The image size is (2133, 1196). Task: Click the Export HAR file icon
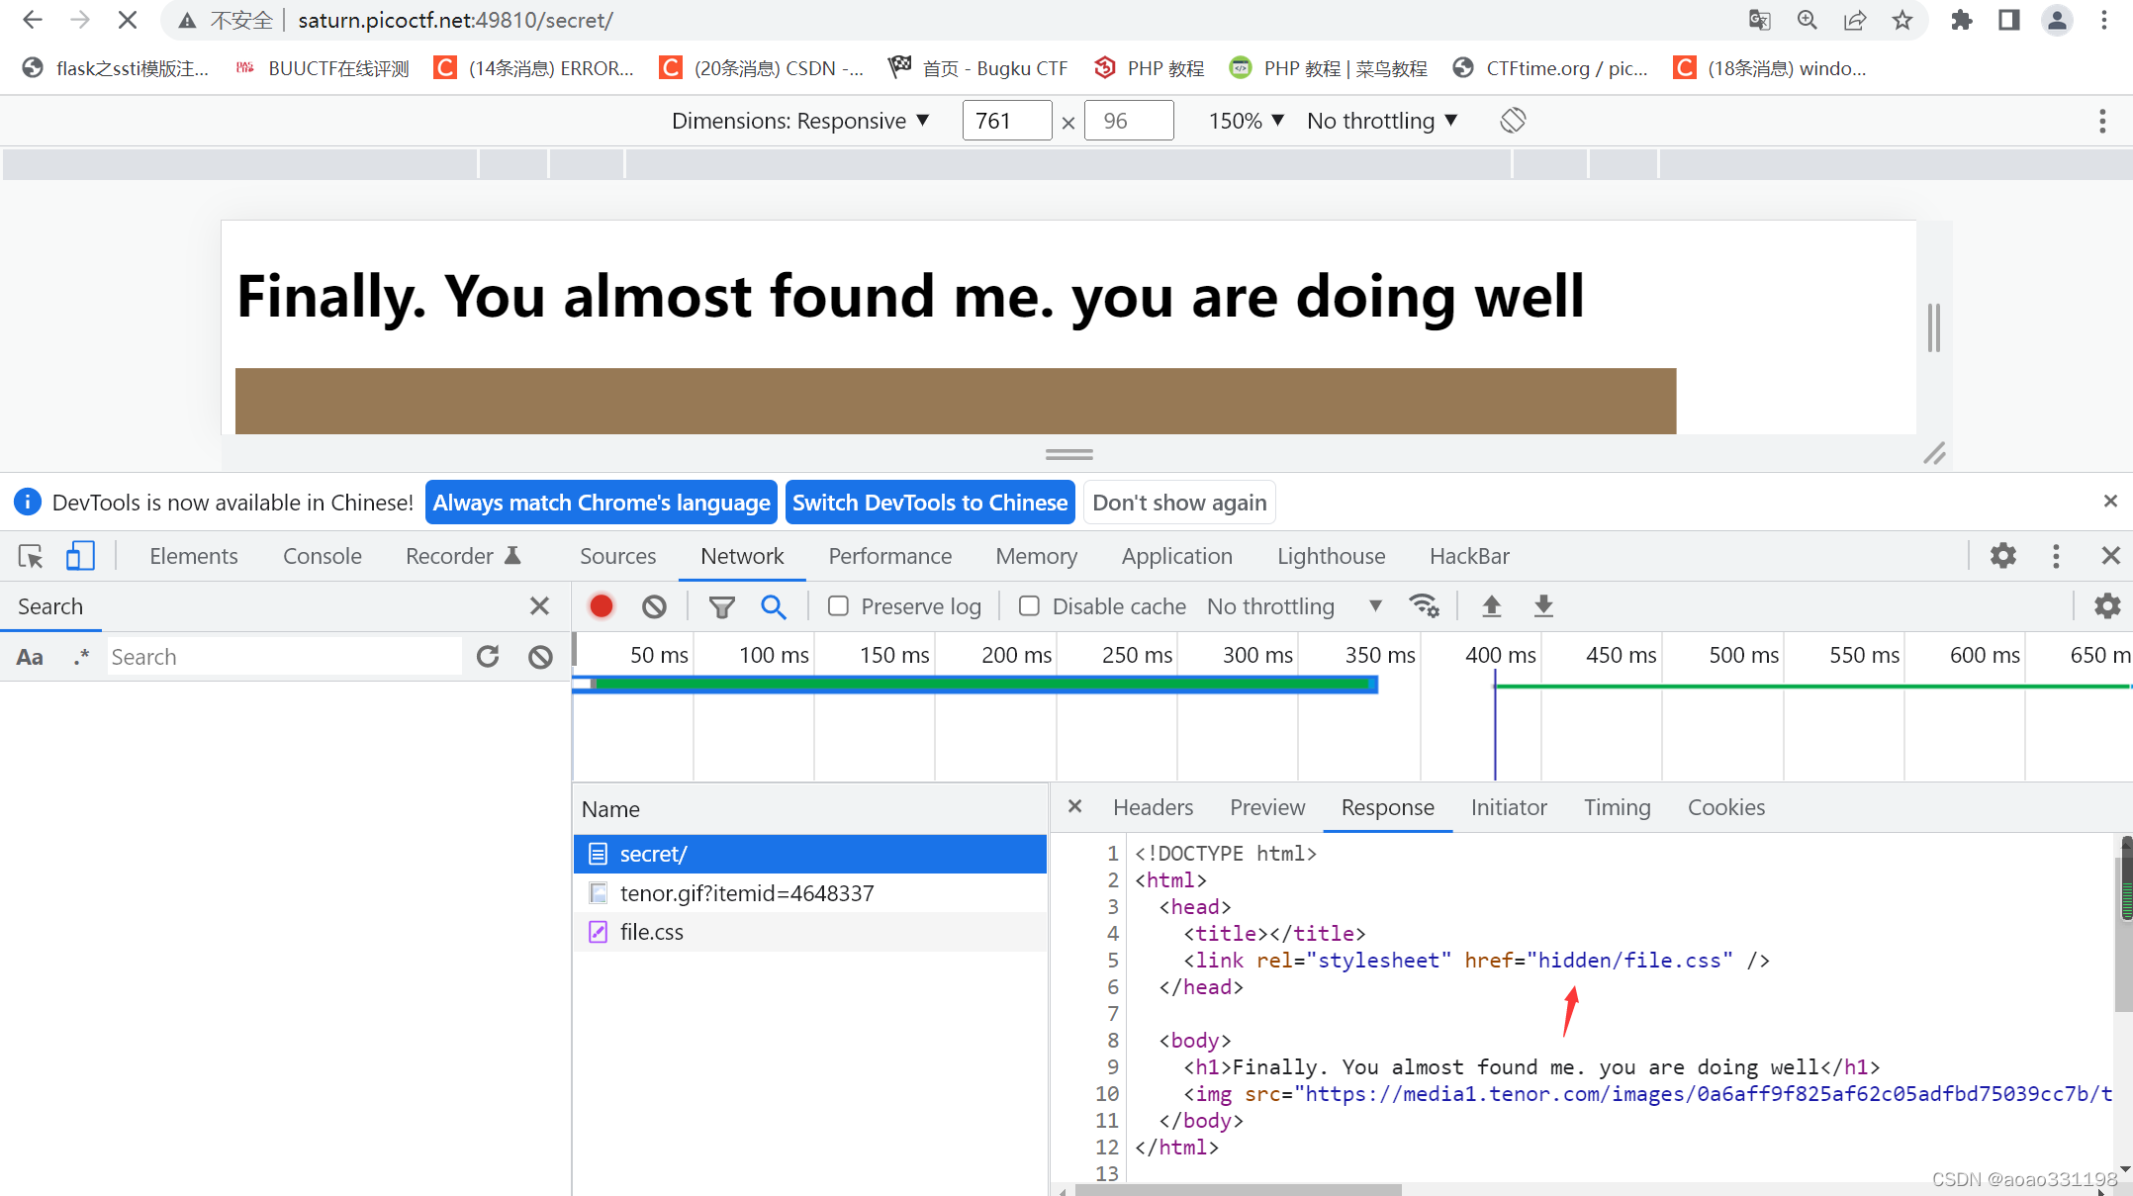coord(1542,605)
